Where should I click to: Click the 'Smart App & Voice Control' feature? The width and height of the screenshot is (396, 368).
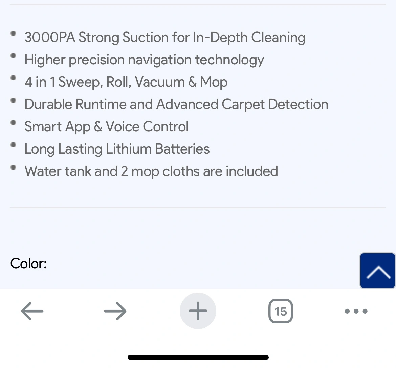click(106, 127)
